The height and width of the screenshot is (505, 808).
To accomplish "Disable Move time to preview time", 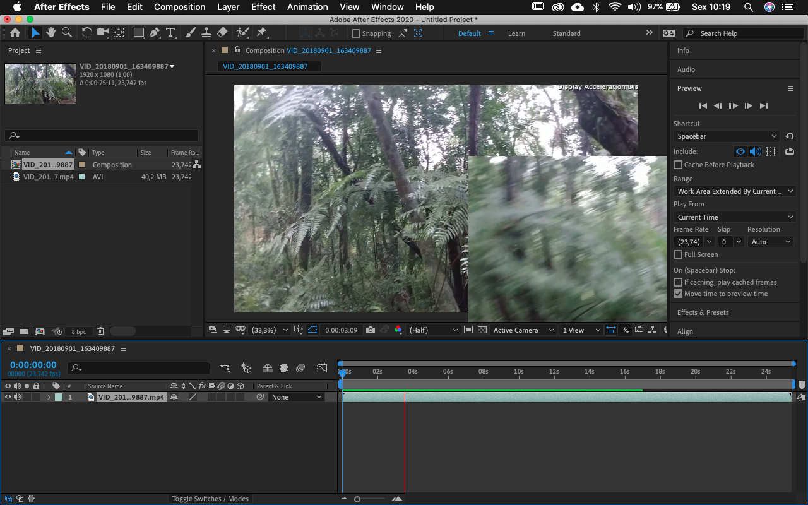I will click(678, 294).
